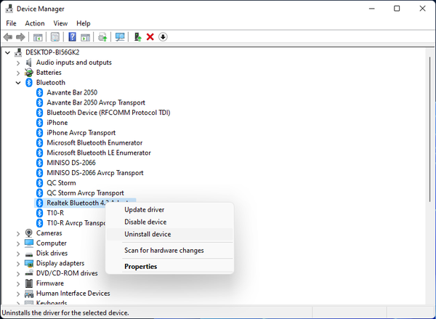Screen dimensions: 436x319
Task: Select Microsoft Bluetooth Enumerator
Action: point(94,142)
